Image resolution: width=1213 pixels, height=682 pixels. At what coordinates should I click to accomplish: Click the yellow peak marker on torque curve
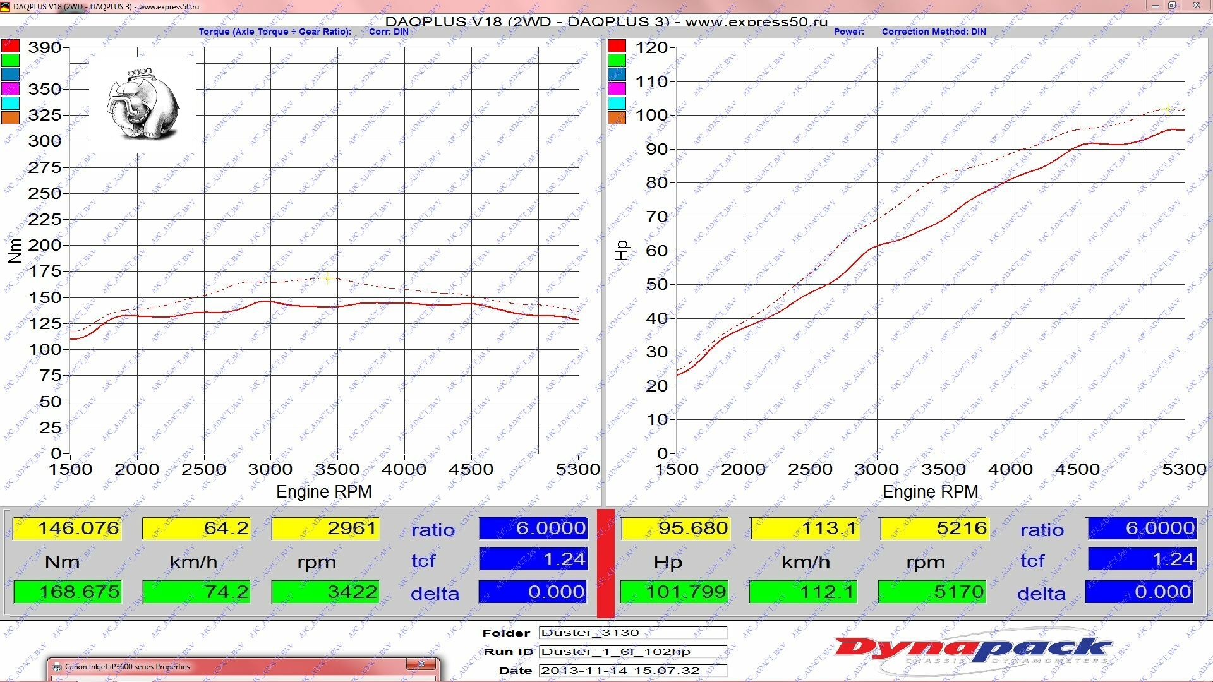(x=327, y=278)
